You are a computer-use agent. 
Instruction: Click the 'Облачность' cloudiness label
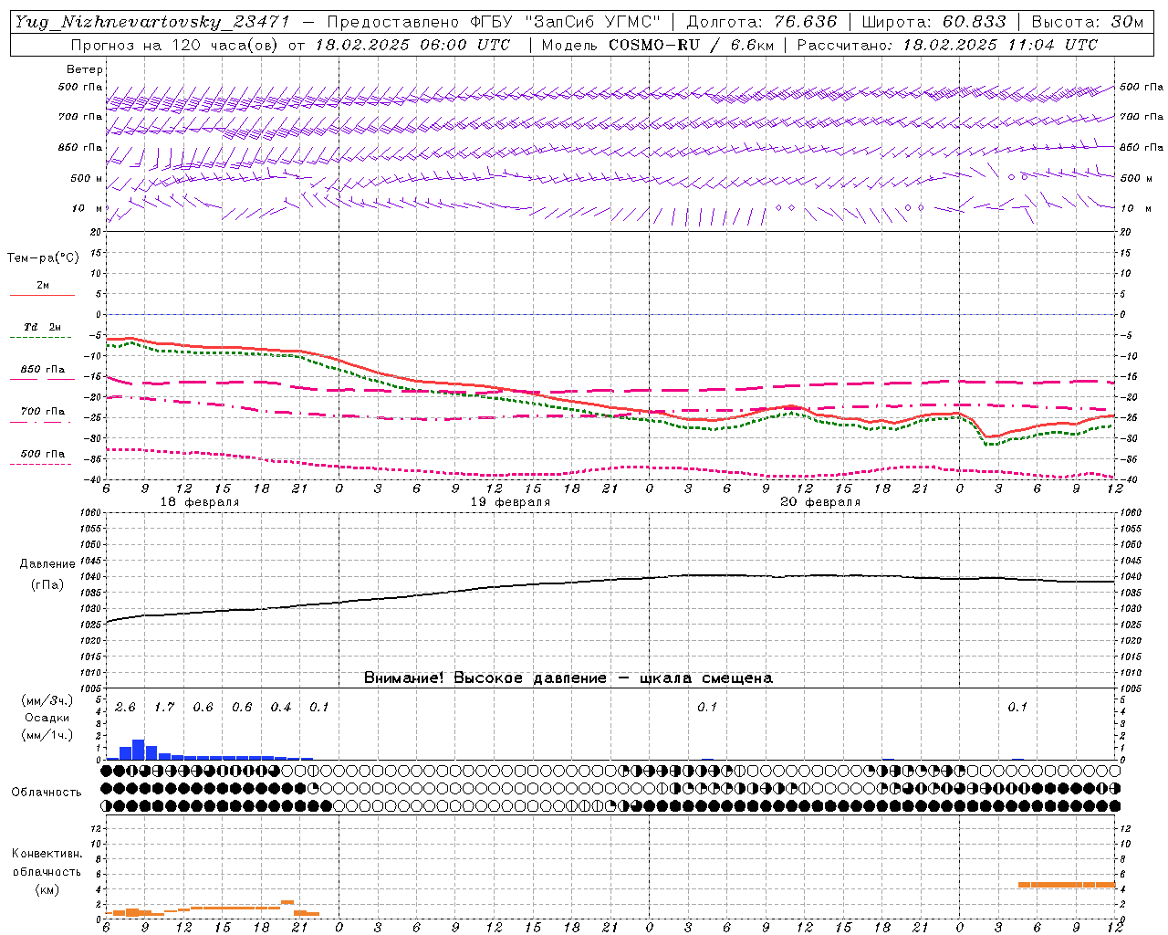[47, 793]
